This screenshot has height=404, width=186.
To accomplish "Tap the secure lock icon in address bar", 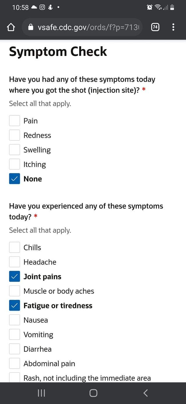I will [31, 27].
